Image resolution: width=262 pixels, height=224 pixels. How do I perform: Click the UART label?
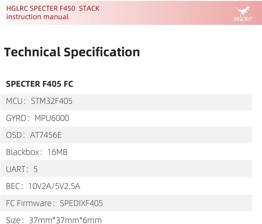16,169
